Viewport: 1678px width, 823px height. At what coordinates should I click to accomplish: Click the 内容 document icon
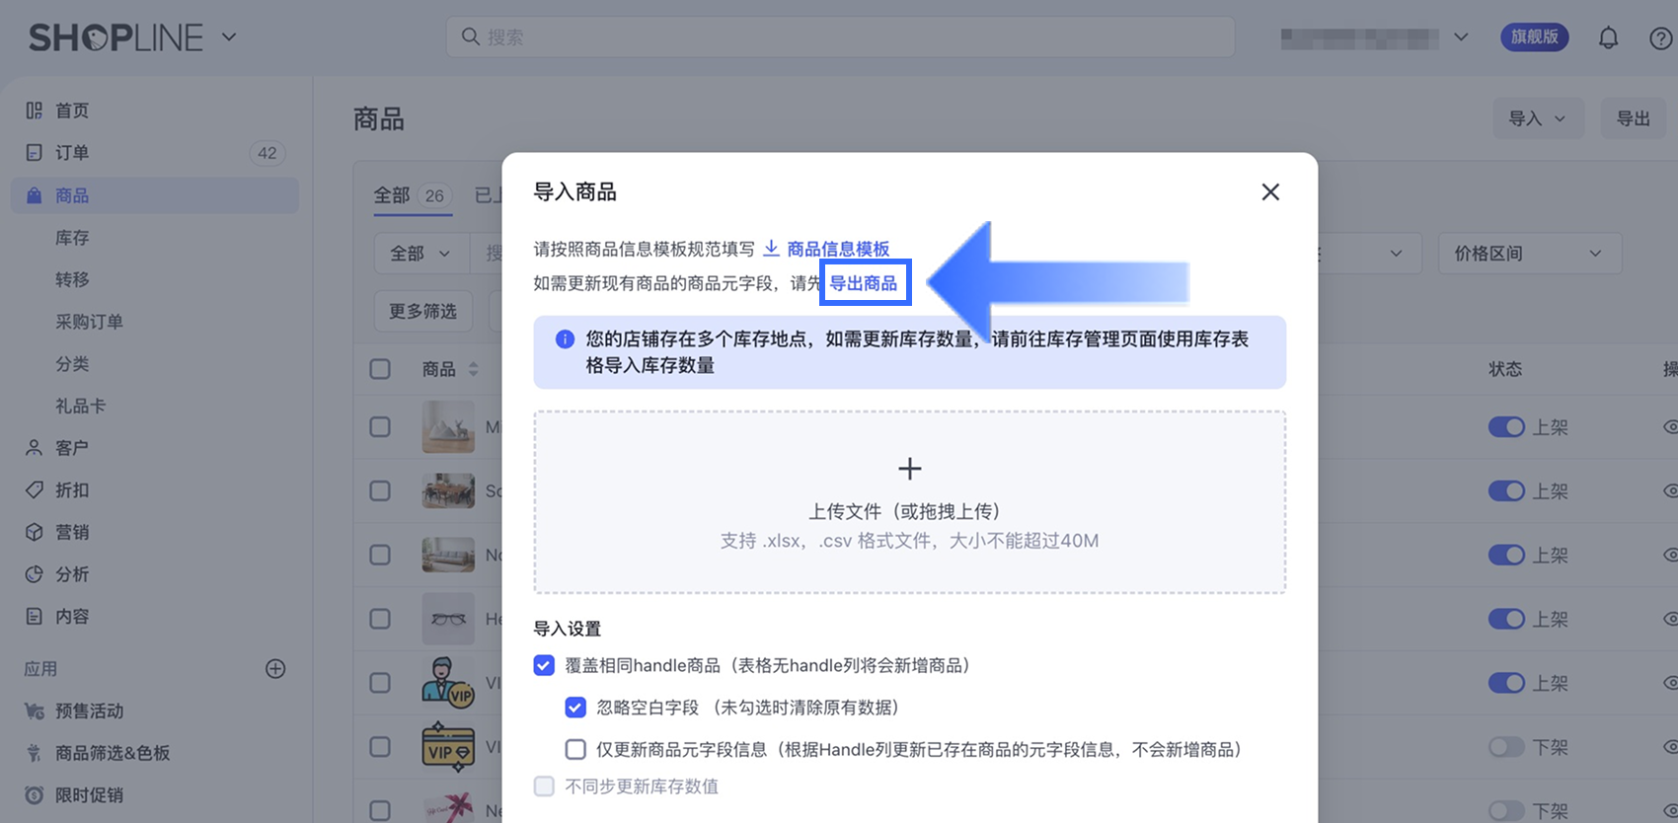[35, 617]
